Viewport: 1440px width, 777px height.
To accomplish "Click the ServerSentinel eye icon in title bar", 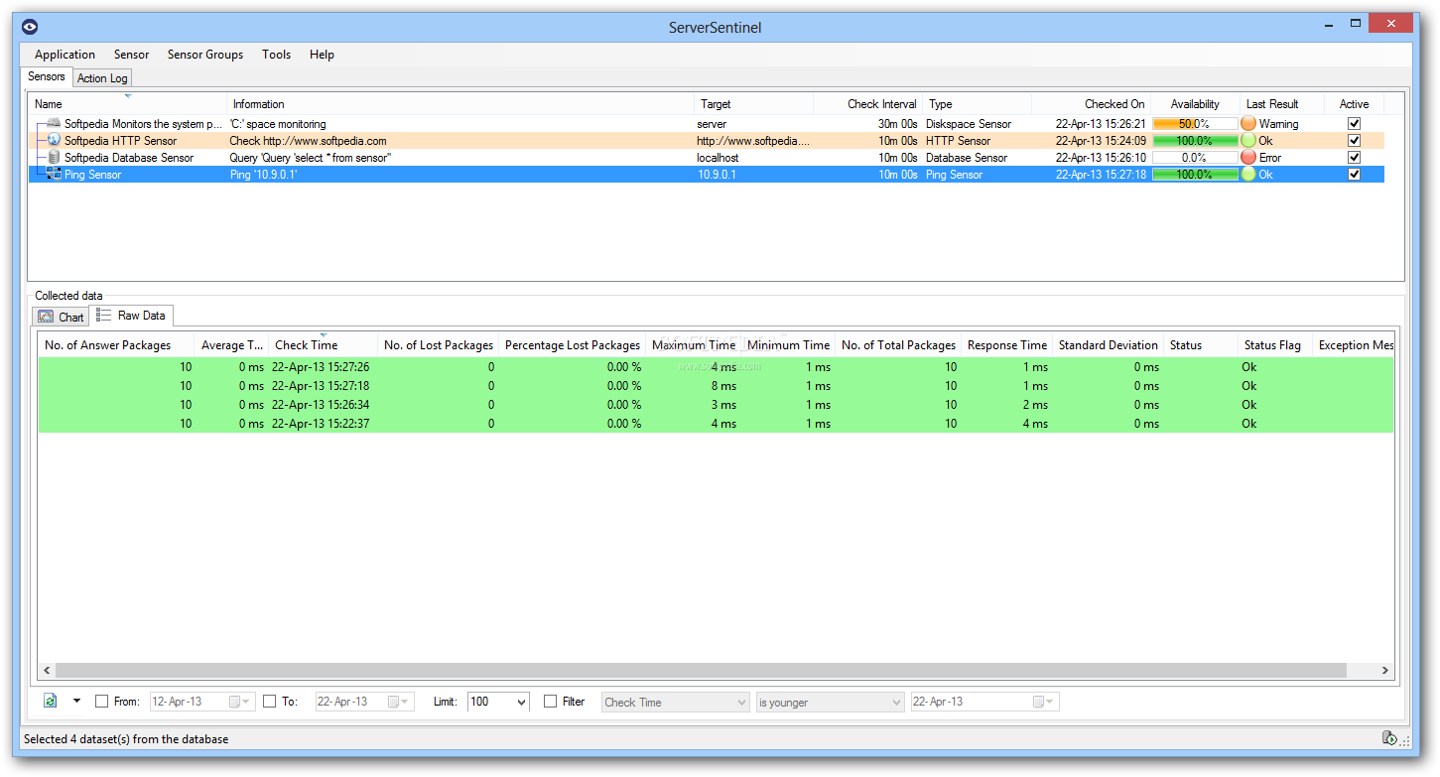I will (x=30, y=27).
